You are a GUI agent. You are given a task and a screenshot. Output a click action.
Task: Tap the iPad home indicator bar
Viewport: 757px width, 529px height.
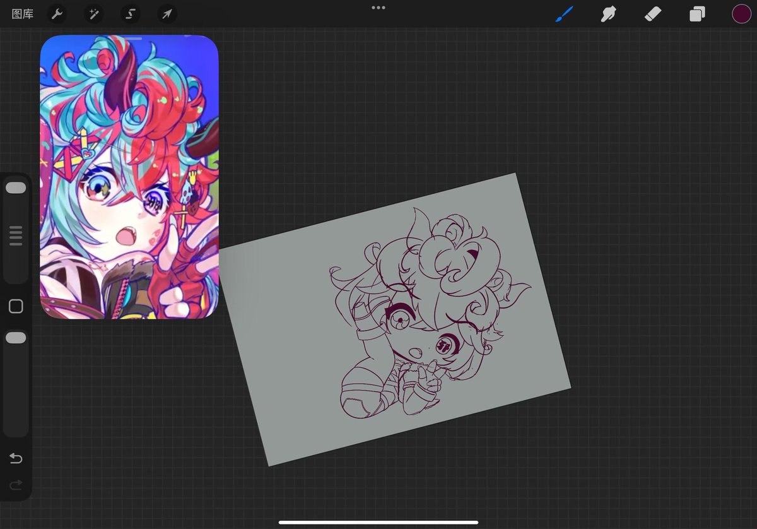pyautogui.click(x=378, y=522)
